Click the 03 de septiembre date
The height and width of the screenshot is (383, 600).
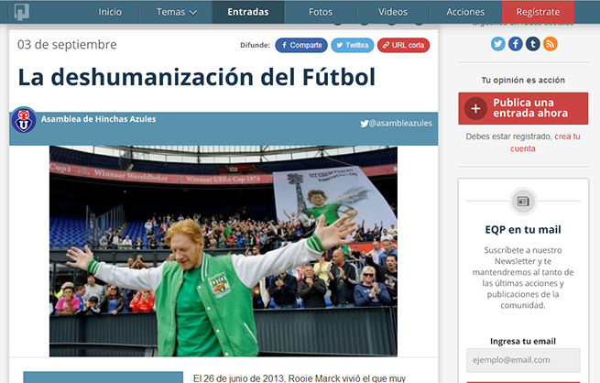pyautogui.click(x=67, y=44)
